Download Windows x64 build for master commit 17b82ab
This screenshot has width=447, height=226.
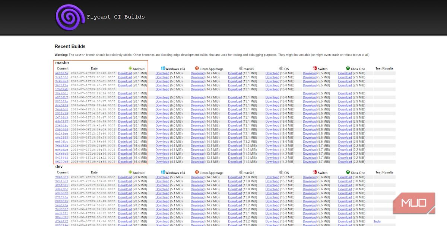pyautogui.click(x=162, y=89)
